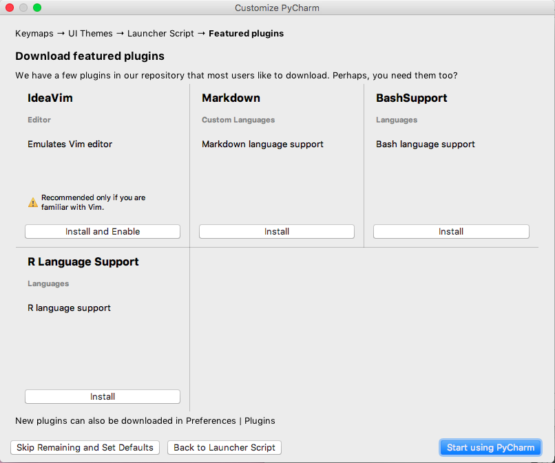Click the Customize PyCharm window title
The image size is (555, 463).
[277, 8]
